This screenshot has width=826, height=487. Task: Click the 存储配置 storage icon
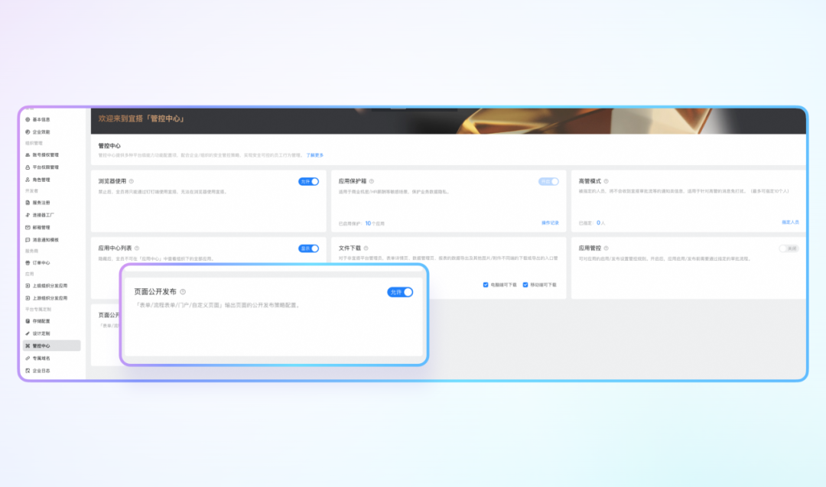tap(28, 321)
